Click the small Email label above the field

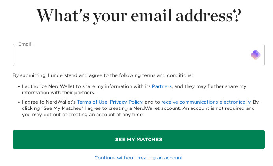coord(24,44)
